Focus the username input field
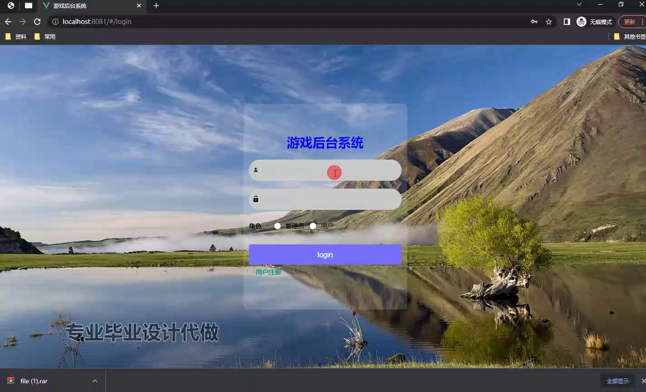Image resolution: width=646 pixels, height=392 pixels. pyautogui.click(x=325, y=170)
